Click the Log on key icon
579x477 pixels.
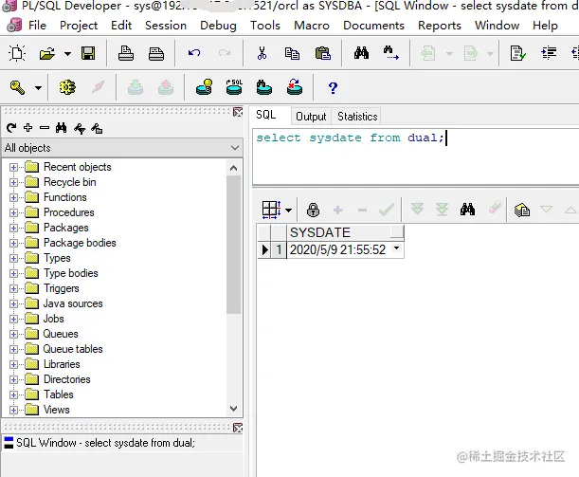tap(17, 87)
